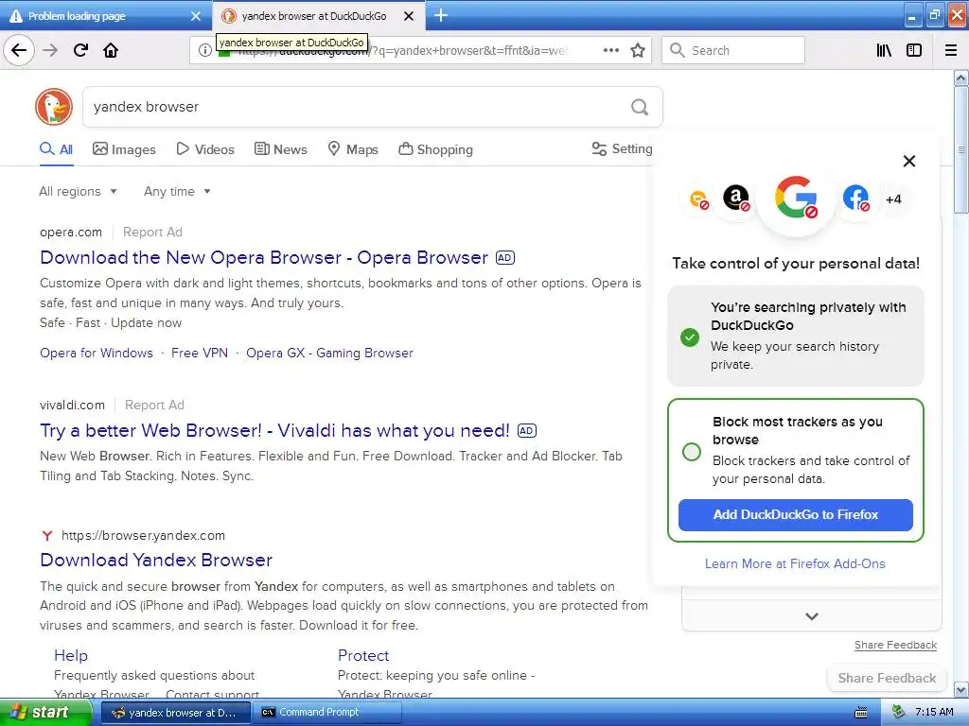Open the Windows start menu

[44, 713]
